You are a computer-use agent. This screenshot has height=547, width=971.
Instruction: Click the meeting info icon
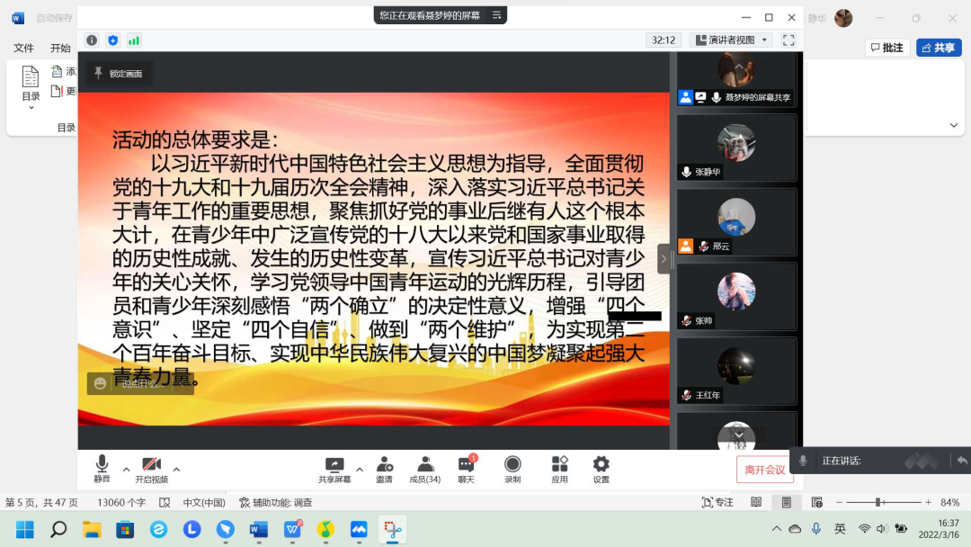coord(92,40)
